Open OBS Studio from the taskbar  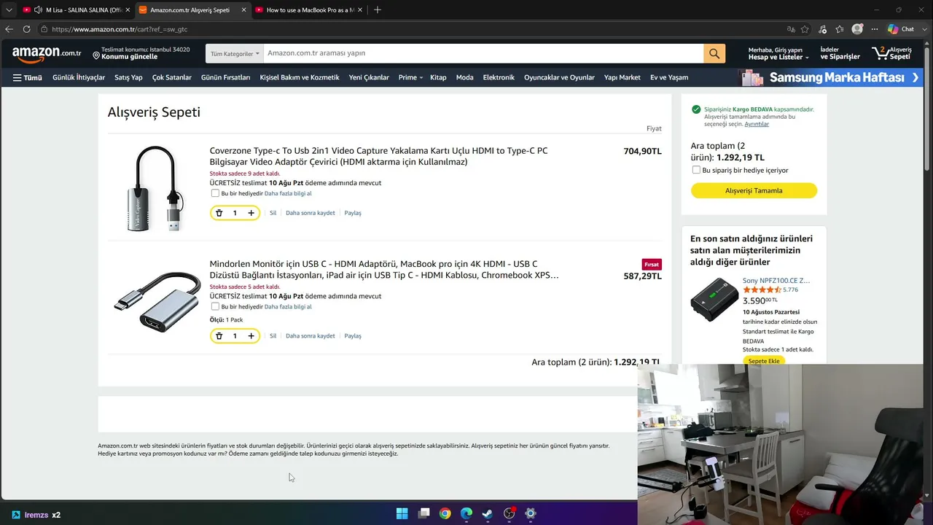click(x=510, y=513)
